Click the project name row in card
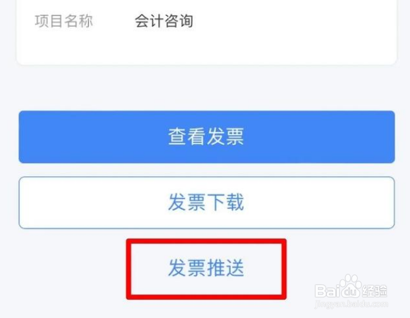 pos(207,21)
